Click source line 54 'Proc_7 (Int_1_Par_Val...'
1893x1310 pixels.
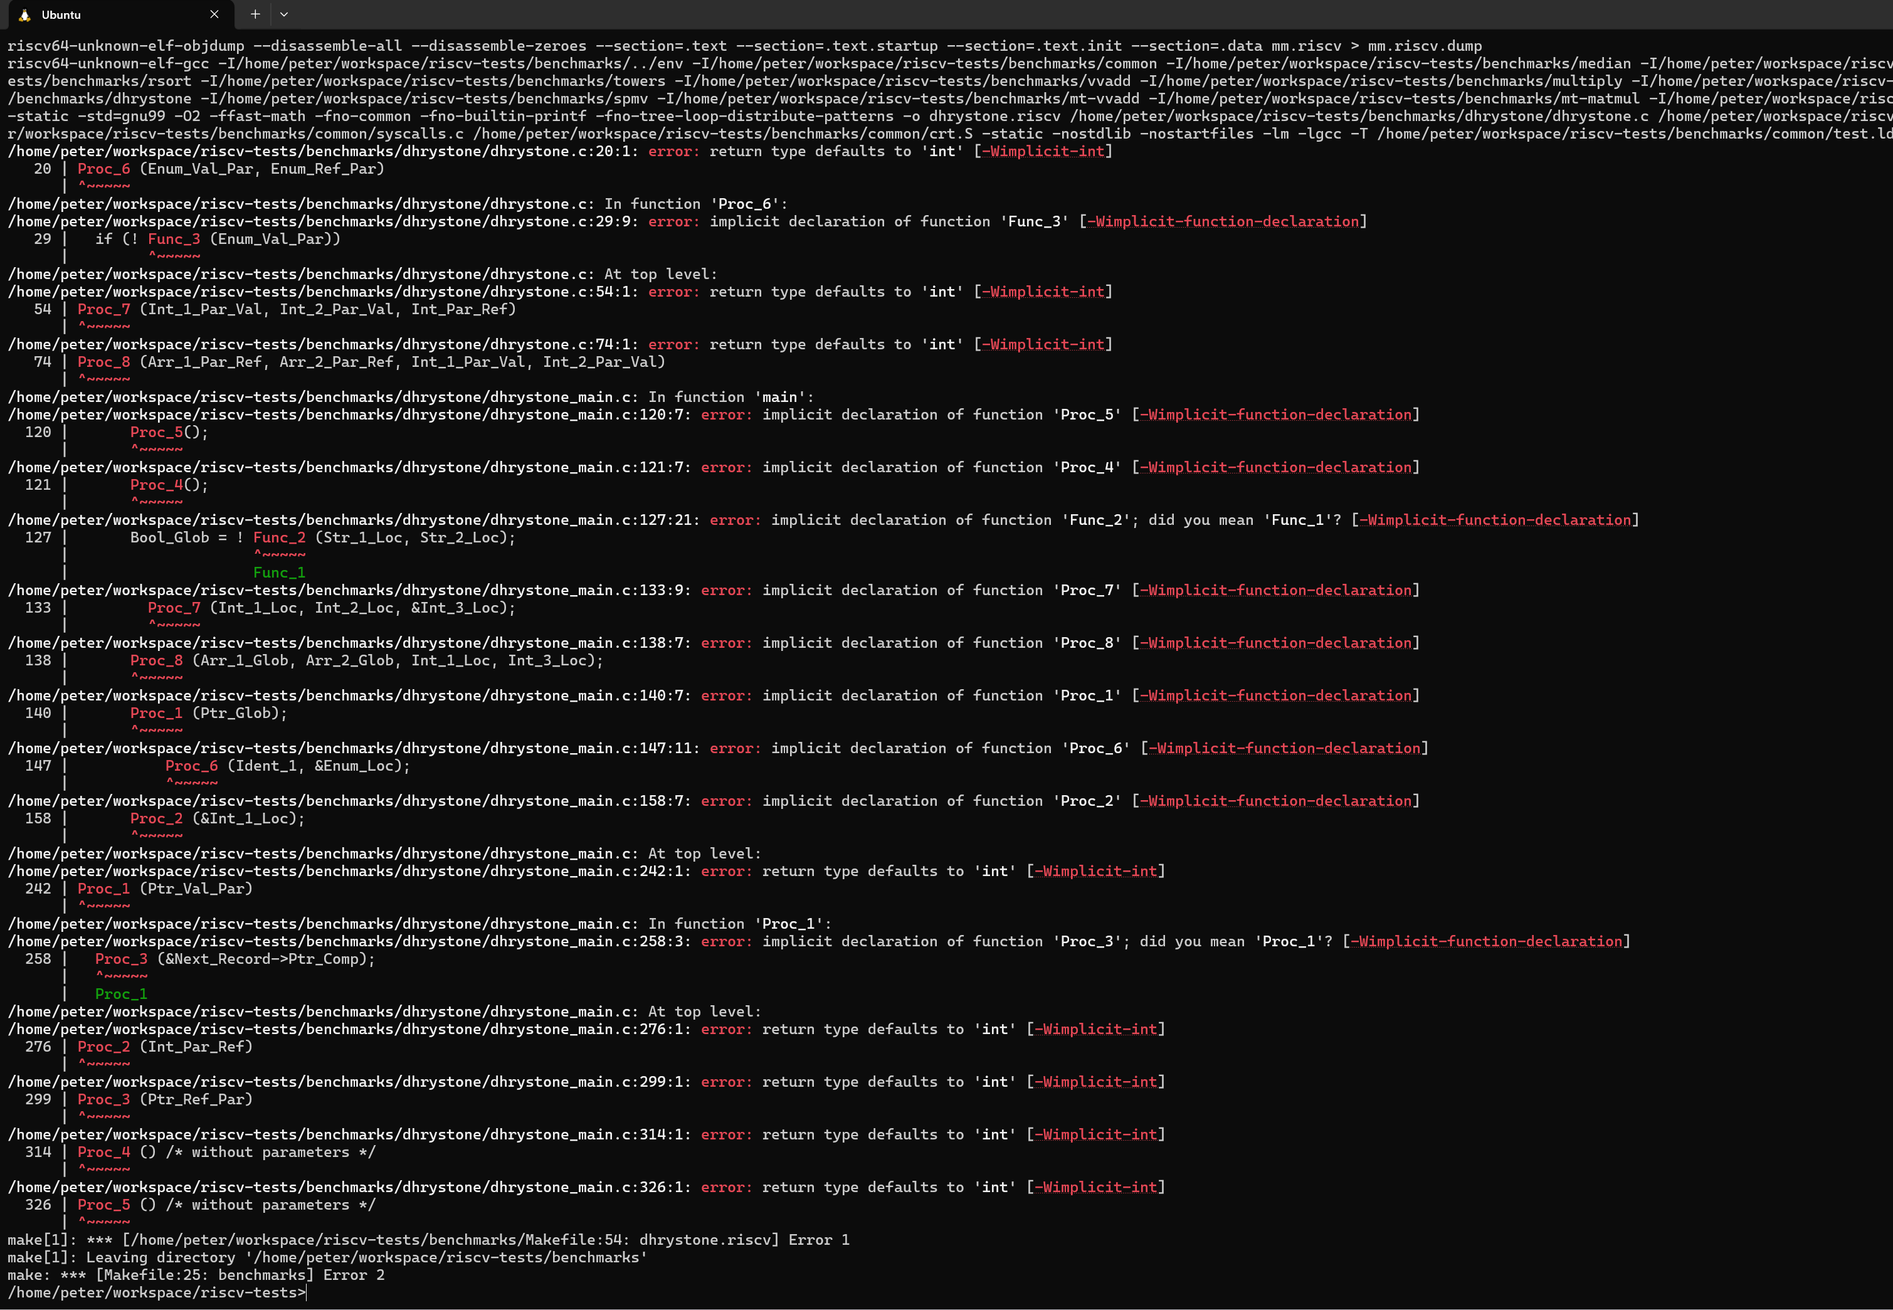coord(275,309)
